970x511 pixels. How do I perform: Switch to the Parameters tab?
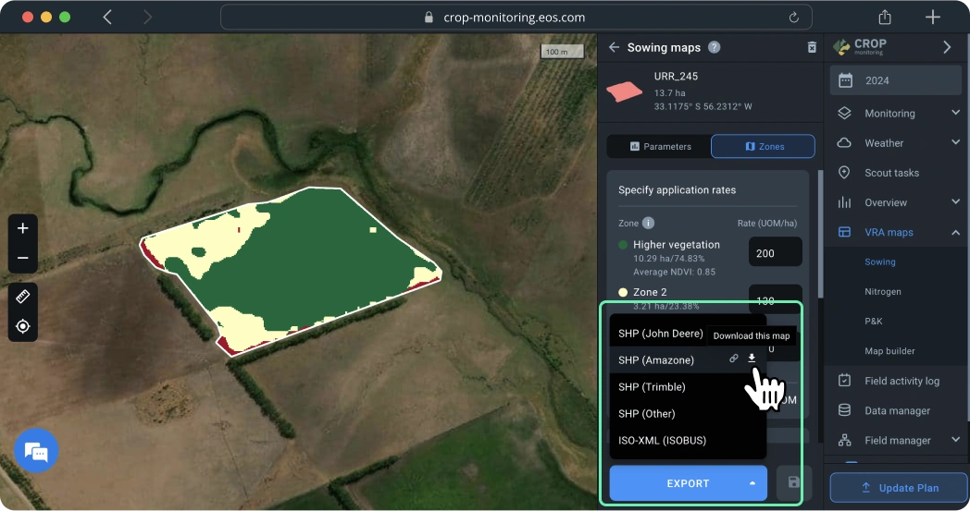[x=660, y=146]
